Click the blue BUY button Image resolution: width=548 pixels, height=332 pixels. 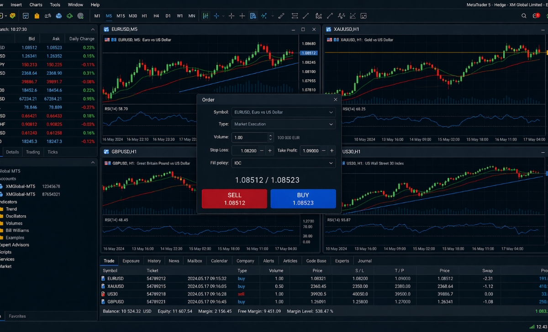point(303,199)
